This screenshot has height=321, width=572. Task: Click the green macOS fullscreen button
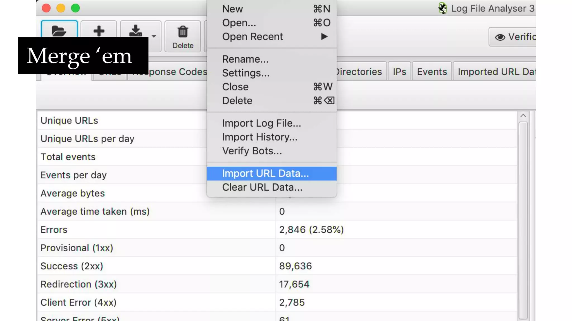(75, 8)
